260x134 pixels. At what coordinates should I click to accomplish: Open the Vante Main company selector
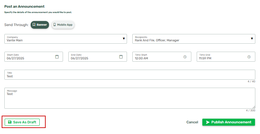pyautogui.click(x=66, y=39)
